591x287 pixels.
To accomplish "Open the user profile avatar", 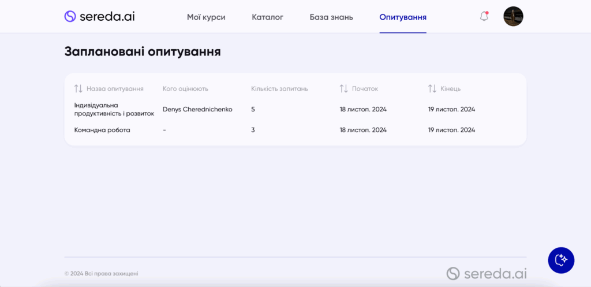I will [x=513, y=17].
